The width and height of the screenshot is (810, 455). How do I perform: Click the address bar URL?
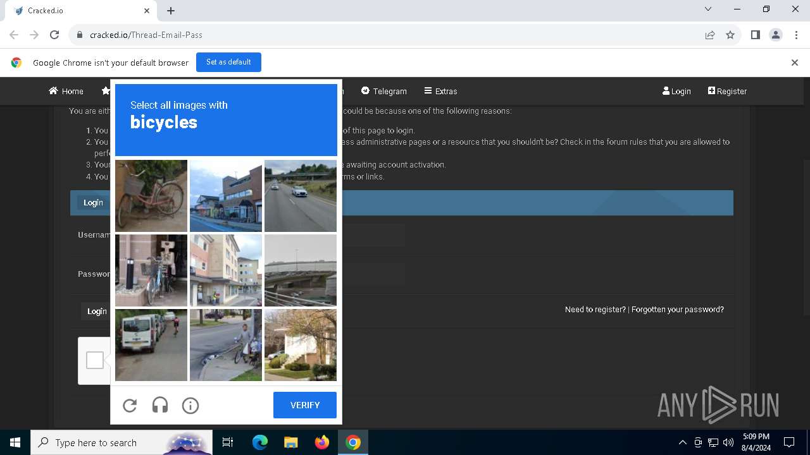[x=146, y=35]
